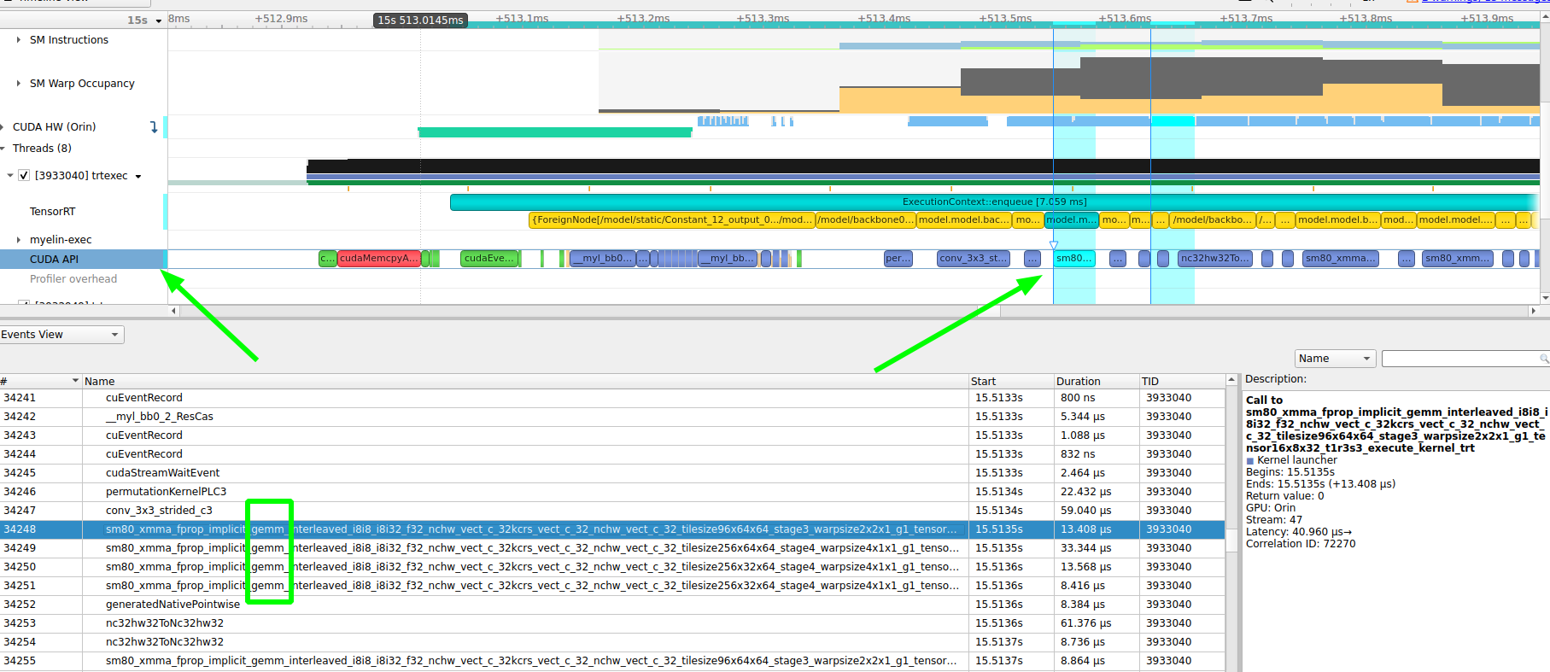Click the events filter text input field

click(x=1459, y=359)
